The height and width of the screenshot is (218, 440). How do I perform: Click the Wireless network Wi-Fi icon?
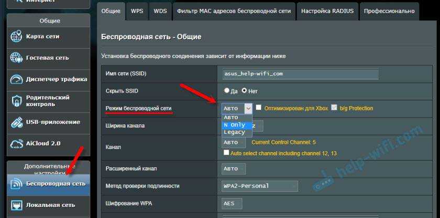point(17,184)
